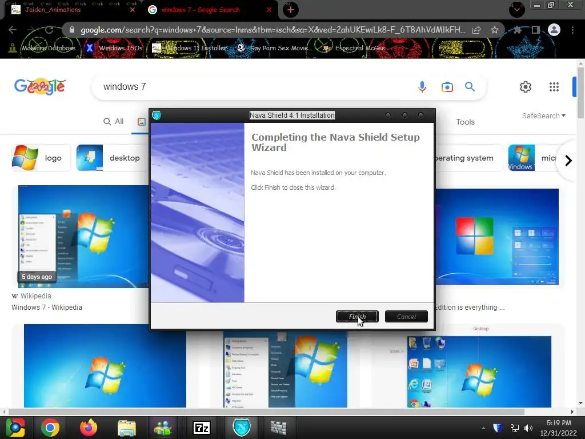Launch Firefox from taskbar

89,428
